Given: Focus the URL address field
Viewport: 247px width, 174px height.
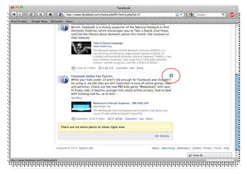Looking at the screenshot, I should [x=120, y=15].
